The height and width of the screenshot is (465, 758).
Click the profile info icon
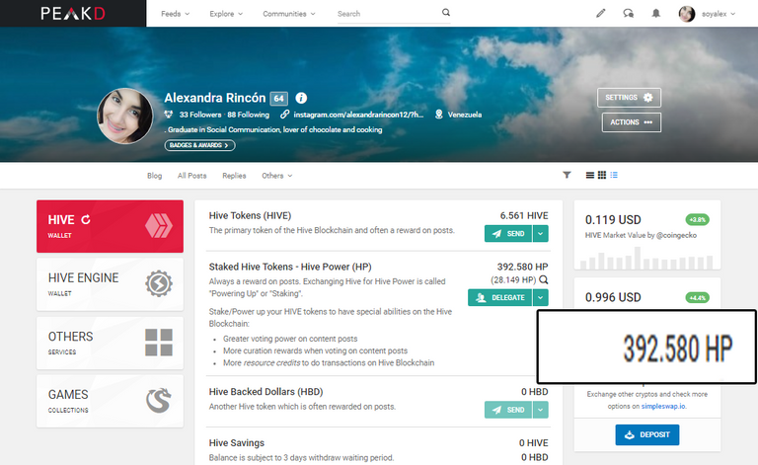coord(301,98)
